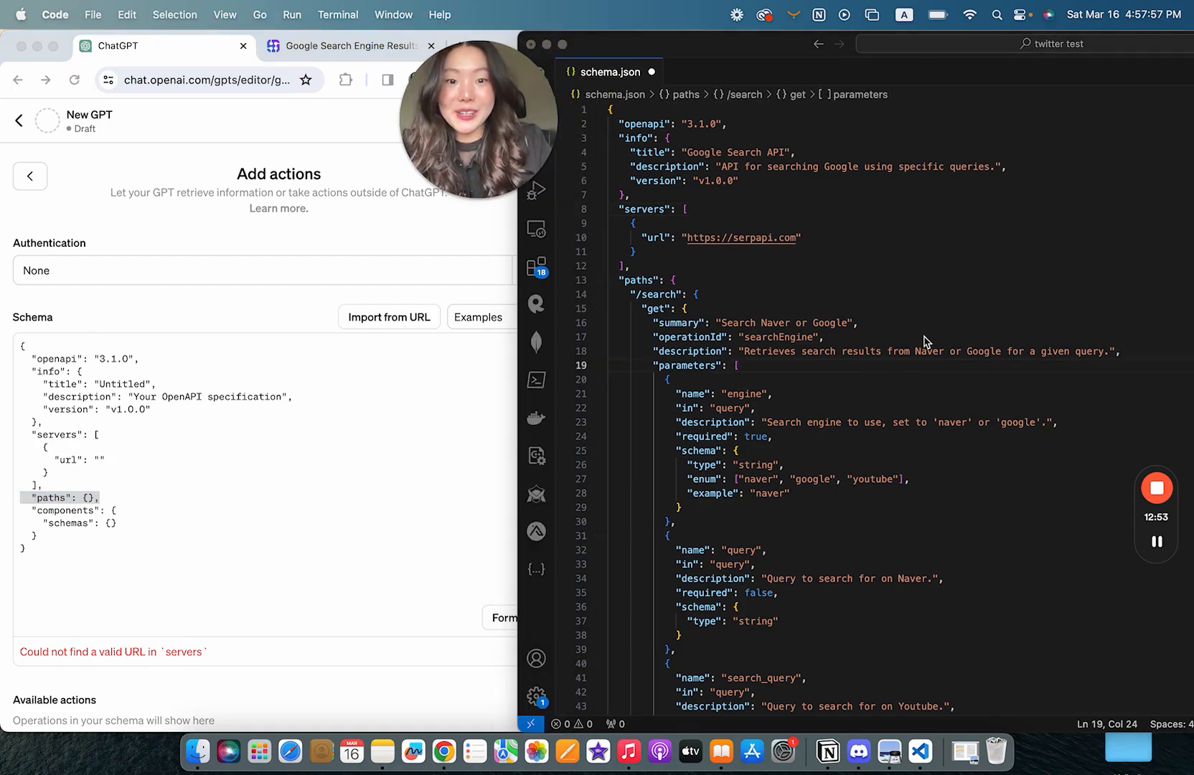Open the Terminal menu in menu bar
Image resolution: width=1194 pixels, height=775 pixels.
pyautogui.click(x=338, y=14)
